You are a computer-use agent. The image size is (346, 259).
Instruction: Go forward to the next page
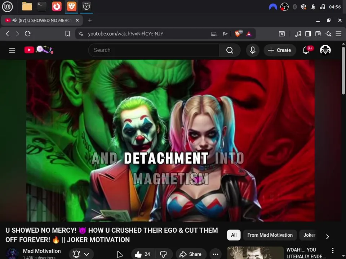17,34
